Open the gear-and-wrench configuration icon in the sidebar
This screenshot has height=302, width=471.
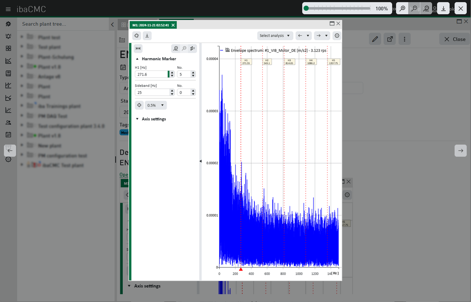(x=8, y=24)
